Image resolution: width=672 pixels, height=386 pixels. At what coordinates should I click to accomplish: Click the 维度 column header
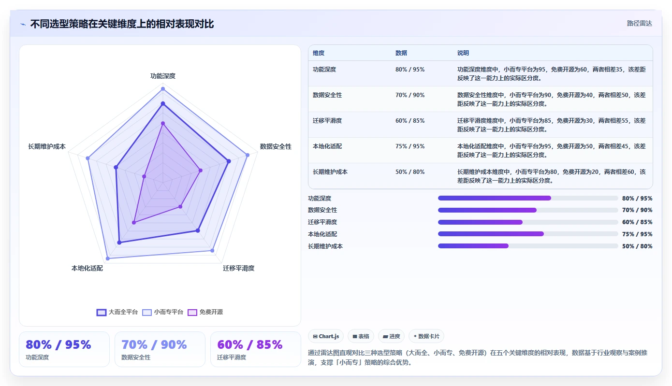tap(319, 53)
